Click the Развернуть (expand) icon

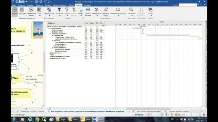coord(96,9)
